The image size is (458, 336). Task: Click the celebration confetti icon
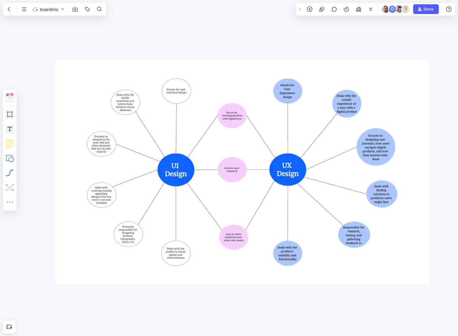322,9
